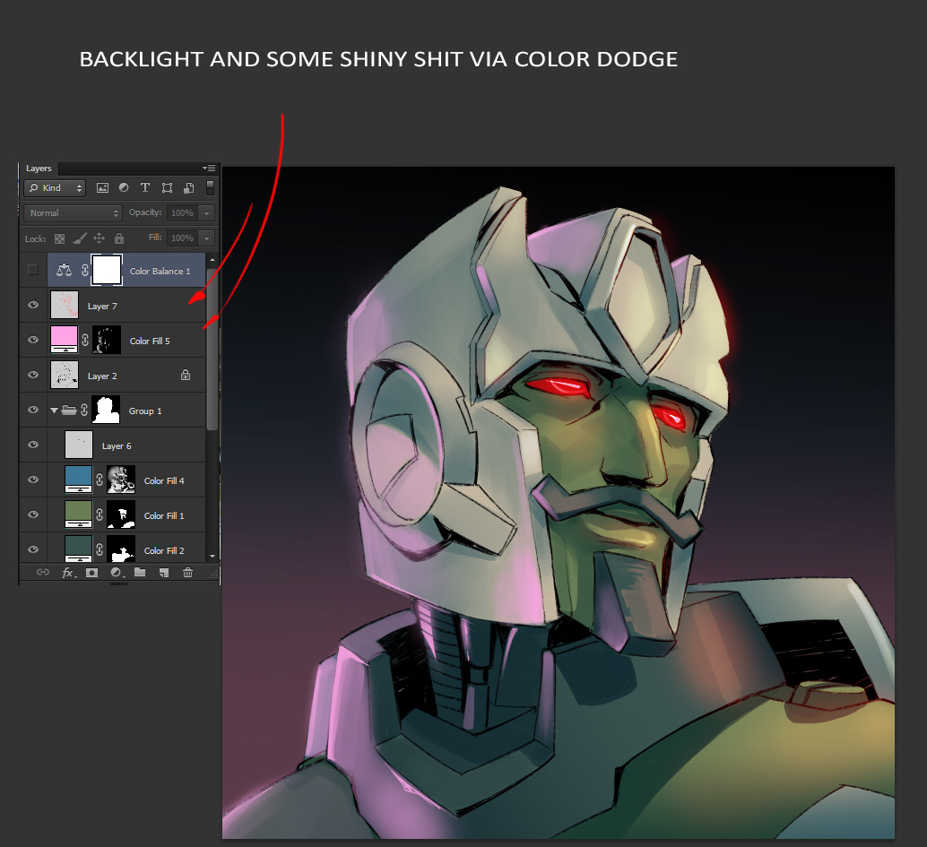Click the layers list scroll up arrow
Screen dimensions: 927x847
point(212,260)
